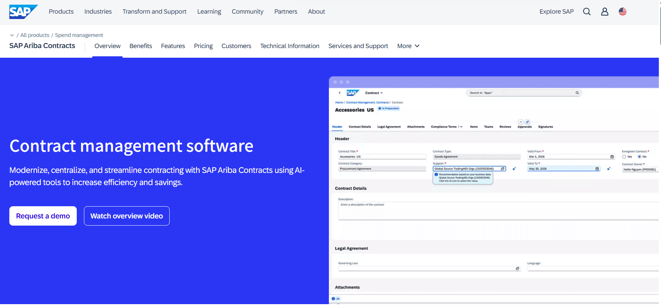Click the Contract Title field containing Accessories US
This screenshot has width=661, height=307.
(382, 157)
